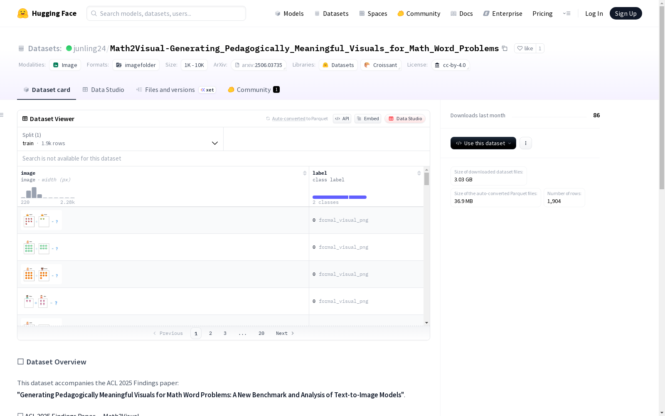Screen dimensions: 665x416
Task: Go to Datasets in top navigation
Action: pyautogui.click(x=331, y=13)
